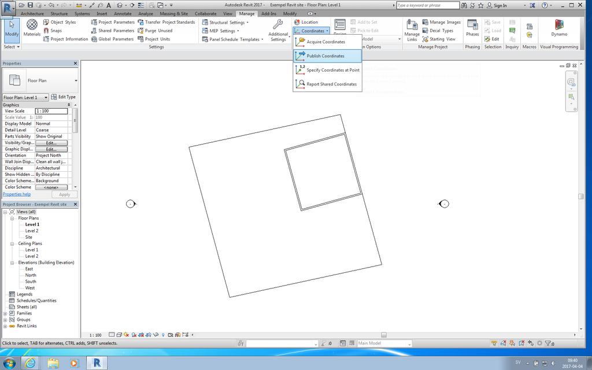592x370 pixels.
Task: Click the search binoculars icon
Action: [x=464, y=5]
